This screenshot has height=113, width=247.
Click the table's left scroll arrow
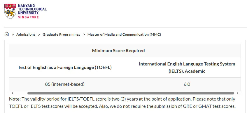(13, 93)
